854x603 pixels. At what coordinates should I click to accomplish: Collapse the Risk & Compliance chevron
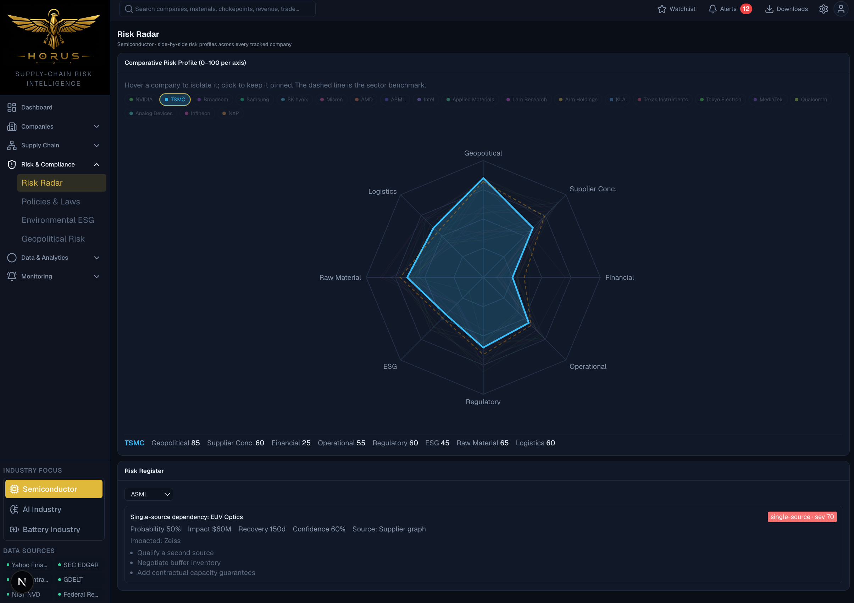point(97,164)
